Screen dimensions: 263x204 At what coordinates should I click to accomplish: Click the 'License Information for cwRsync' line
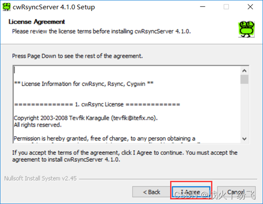tap(84, 83)
